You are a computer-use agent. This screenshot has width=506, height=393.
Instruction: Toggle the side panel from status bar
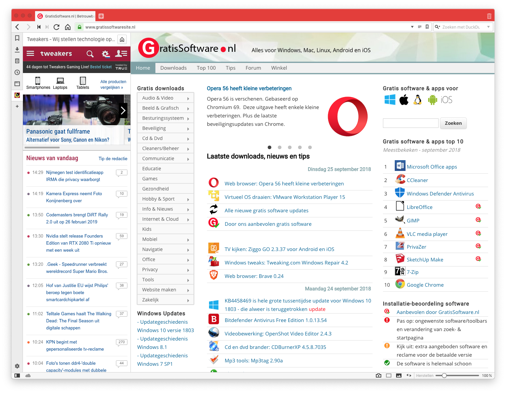pos(17,376)
